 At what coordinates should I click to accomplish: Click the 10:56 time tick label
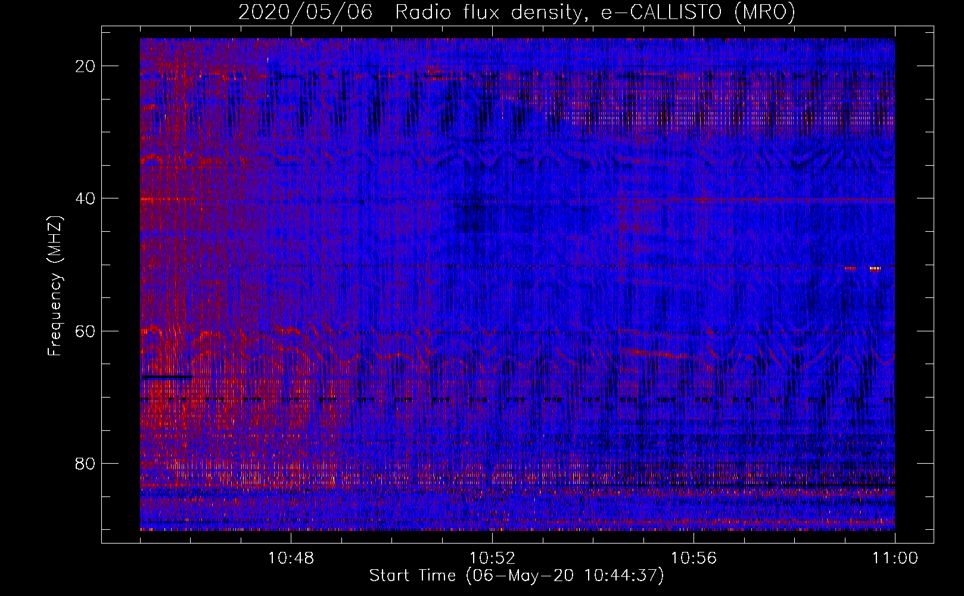pos(694,558)
